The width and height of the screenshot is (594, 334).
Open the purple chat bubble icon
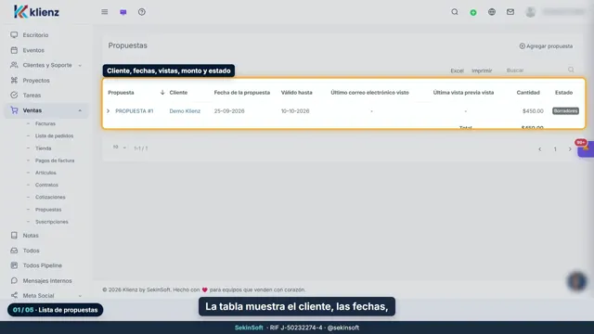pos(123,12)
